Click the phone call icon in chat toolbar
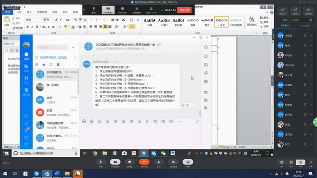 [155, 121]
